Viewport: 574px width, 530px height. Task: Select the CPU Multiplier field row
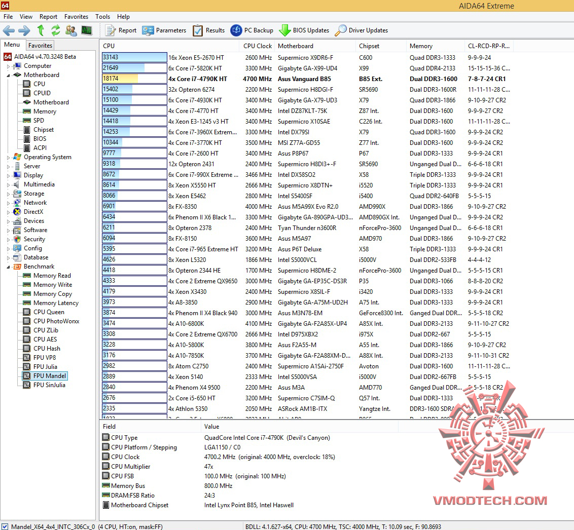249,466
